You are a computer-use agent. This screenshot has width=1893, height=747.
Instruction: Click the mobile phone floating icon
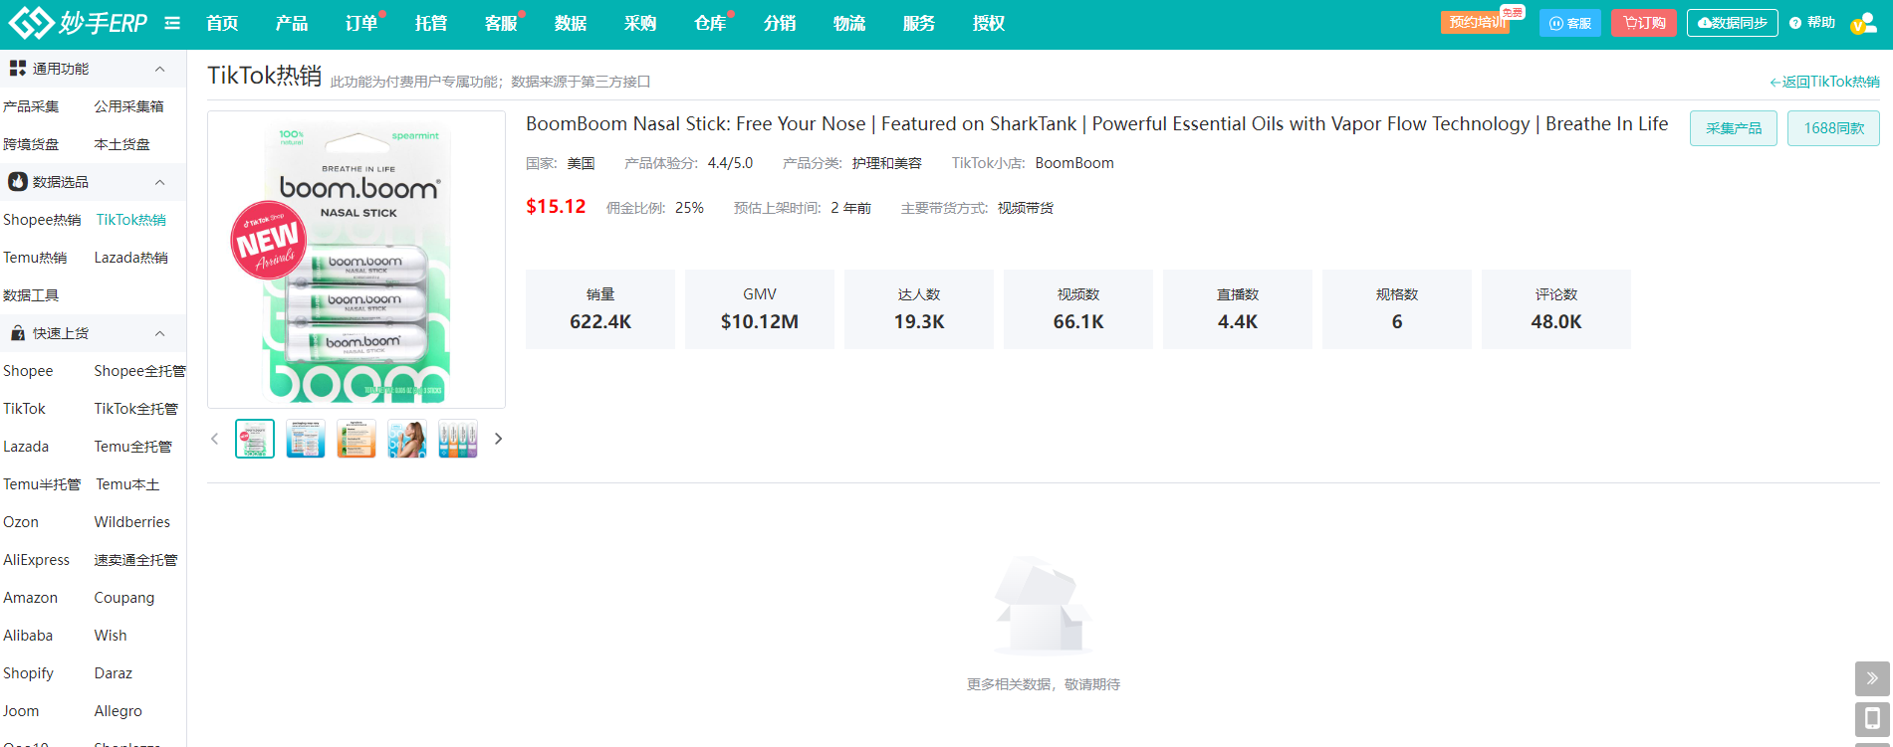pos(1872,718)
